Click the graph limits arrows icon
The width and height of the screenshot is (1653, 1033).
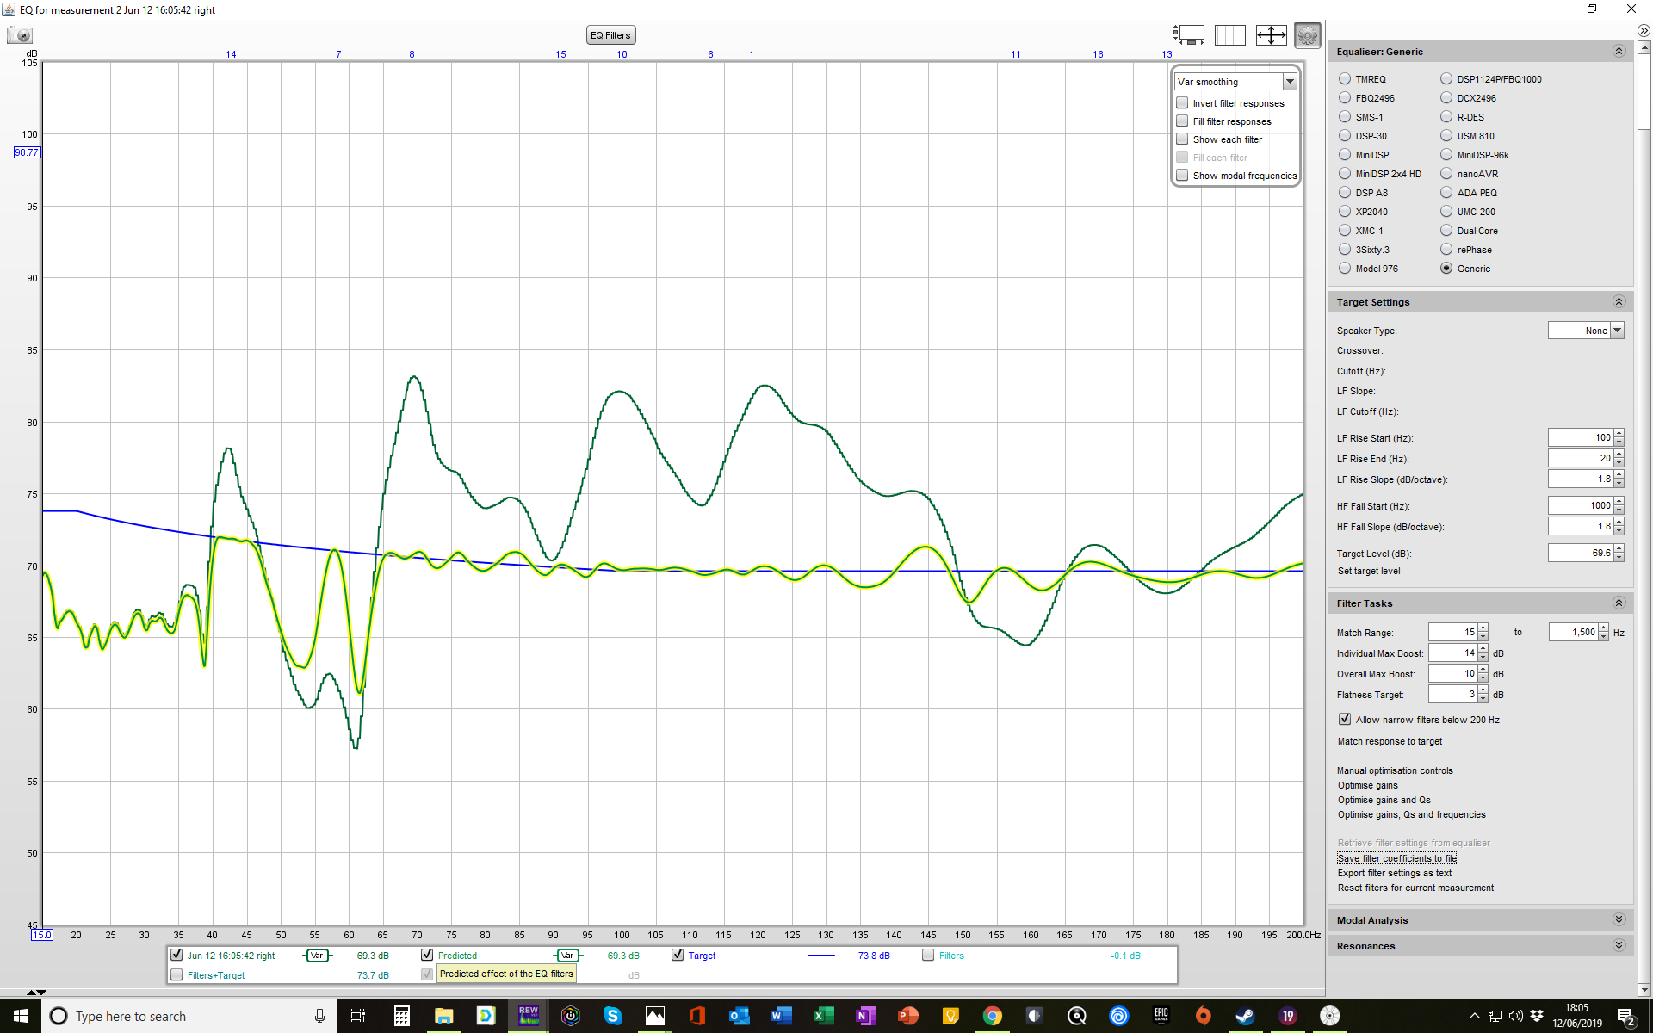tap(1271, 35)
